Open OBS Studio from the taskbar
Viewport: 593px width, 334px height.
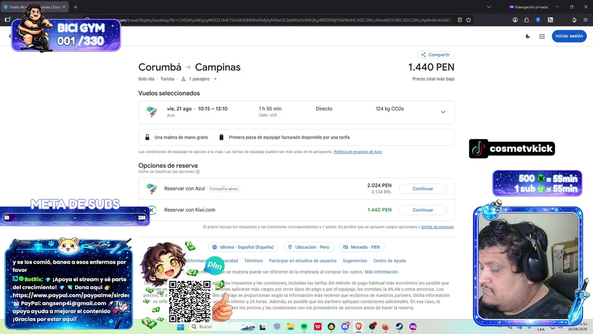click(x=372, y=327)
